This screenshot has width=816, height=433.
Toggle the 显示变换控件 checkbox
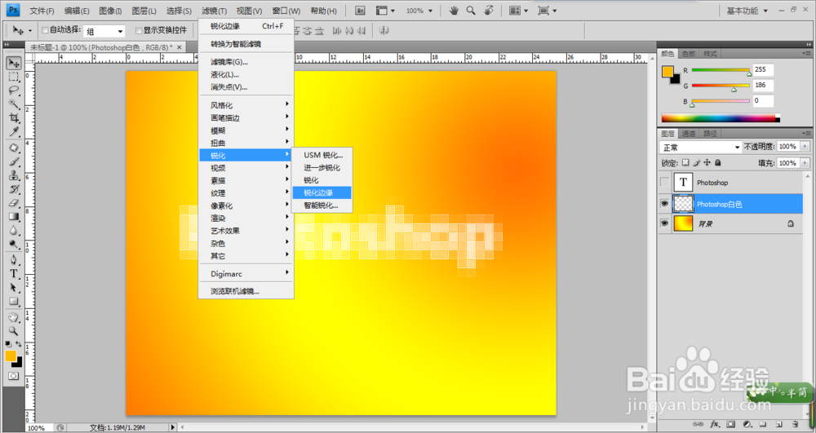[x=139, y=30]
